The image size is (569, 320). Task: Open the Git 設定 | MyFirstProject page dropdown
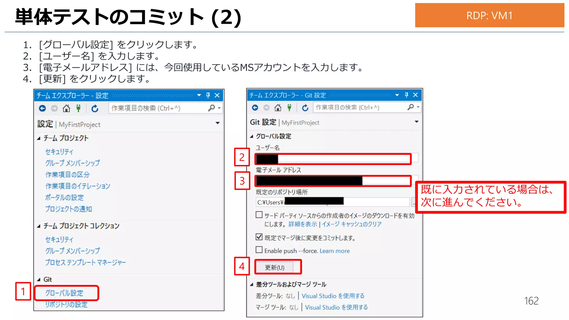[416, 122]
